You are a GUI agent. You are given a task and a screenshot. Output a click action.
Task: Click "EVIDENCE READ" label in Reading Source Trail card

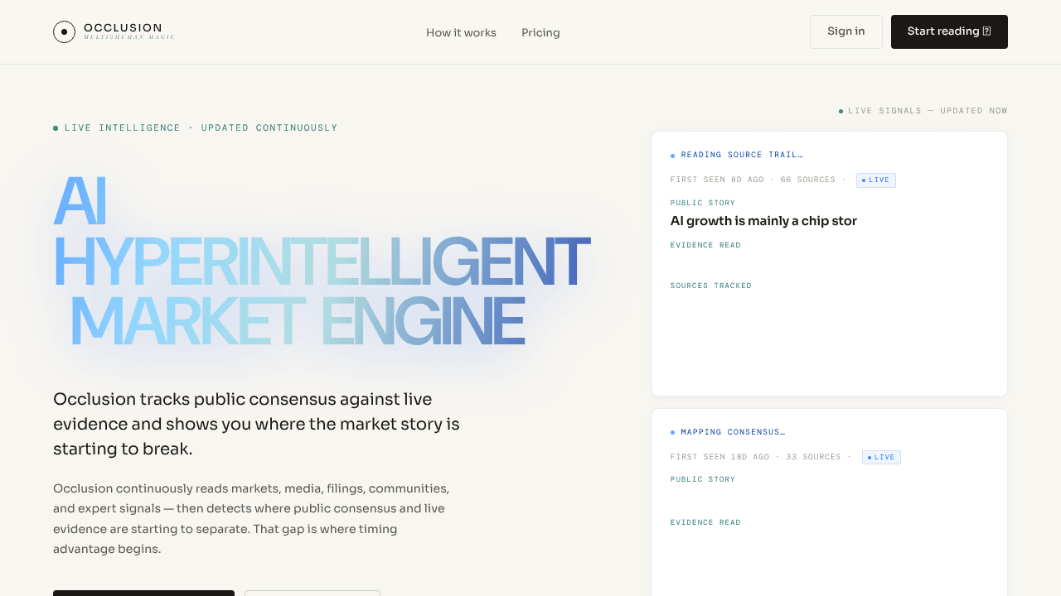tap(705, 245)
